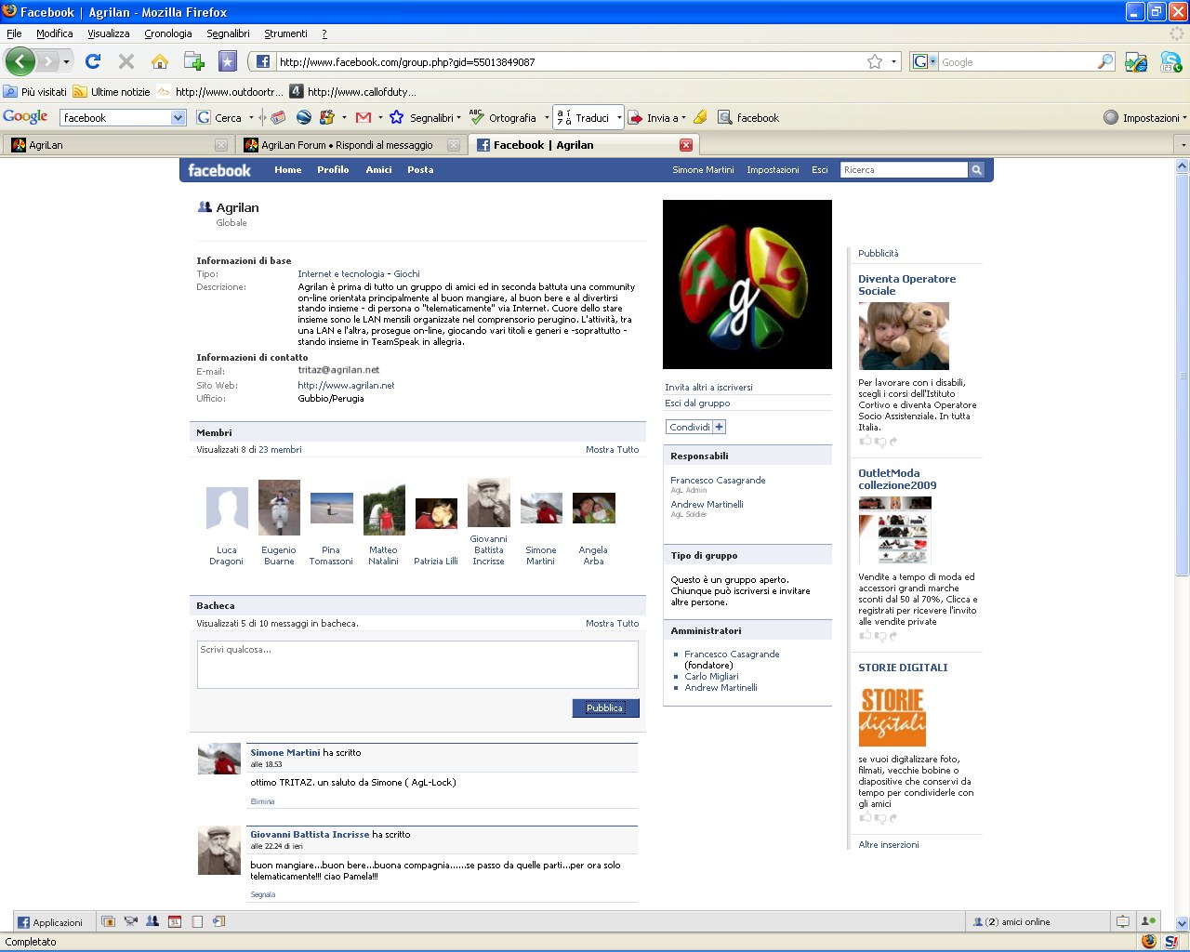
Task: Open the Visualizza menu
Action: coord(108,33)
